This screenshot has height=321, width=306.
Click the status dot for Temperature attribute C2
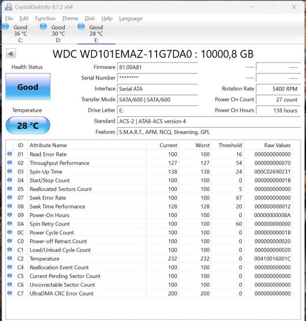10,258
